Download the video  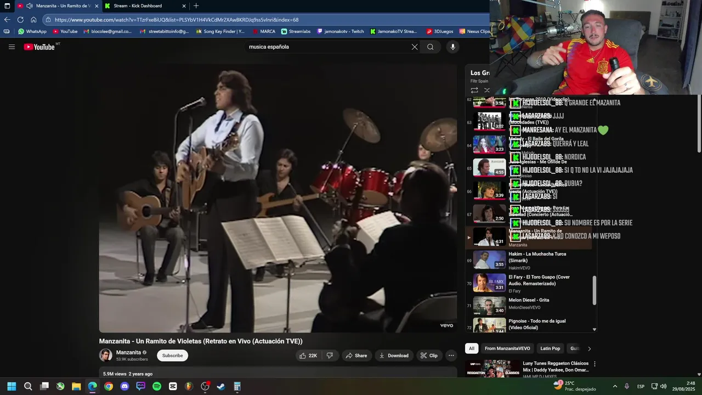394,356
